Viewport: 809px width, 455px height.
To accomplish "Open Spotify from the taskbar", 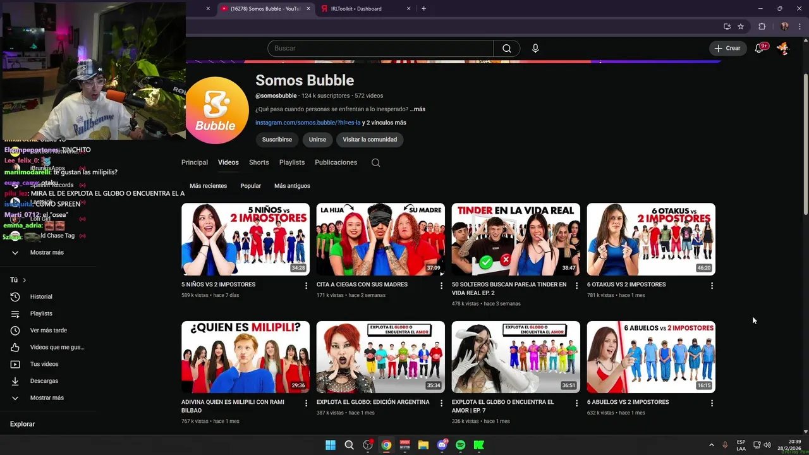I will (x=461, y=445).
